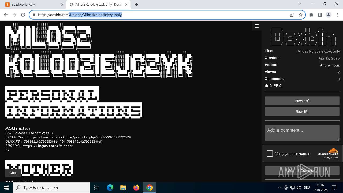Open the Chrome profile menu
Image resolution: width=343 pixels, height=193 pixels.
click(x=329, y=15)
